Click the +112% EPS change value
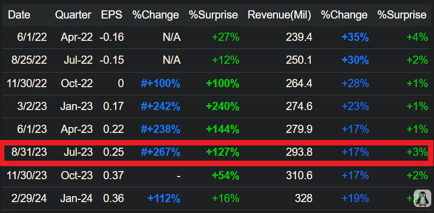 (164, 198)
